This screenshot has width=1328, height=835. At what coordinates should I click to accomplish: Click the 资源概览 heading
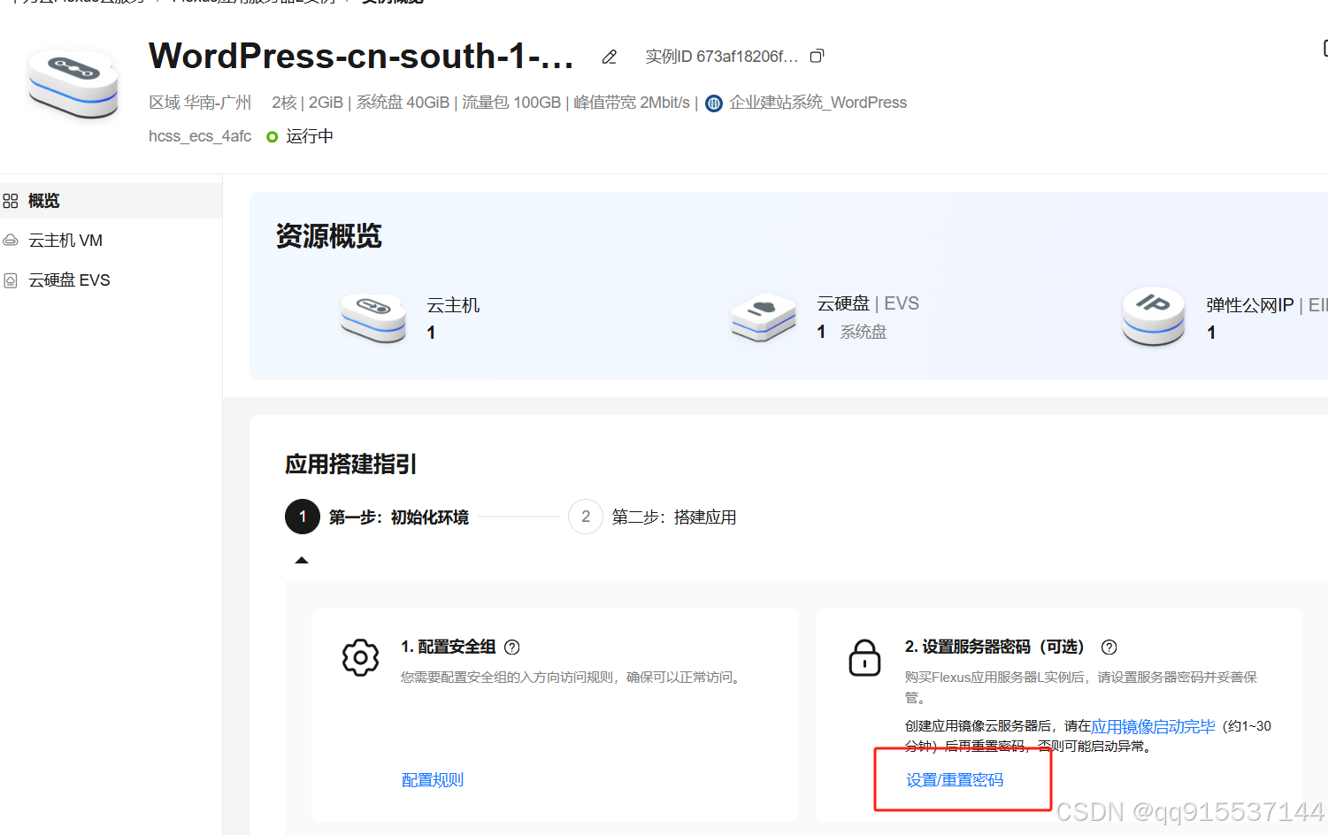[x=329, y=236]
